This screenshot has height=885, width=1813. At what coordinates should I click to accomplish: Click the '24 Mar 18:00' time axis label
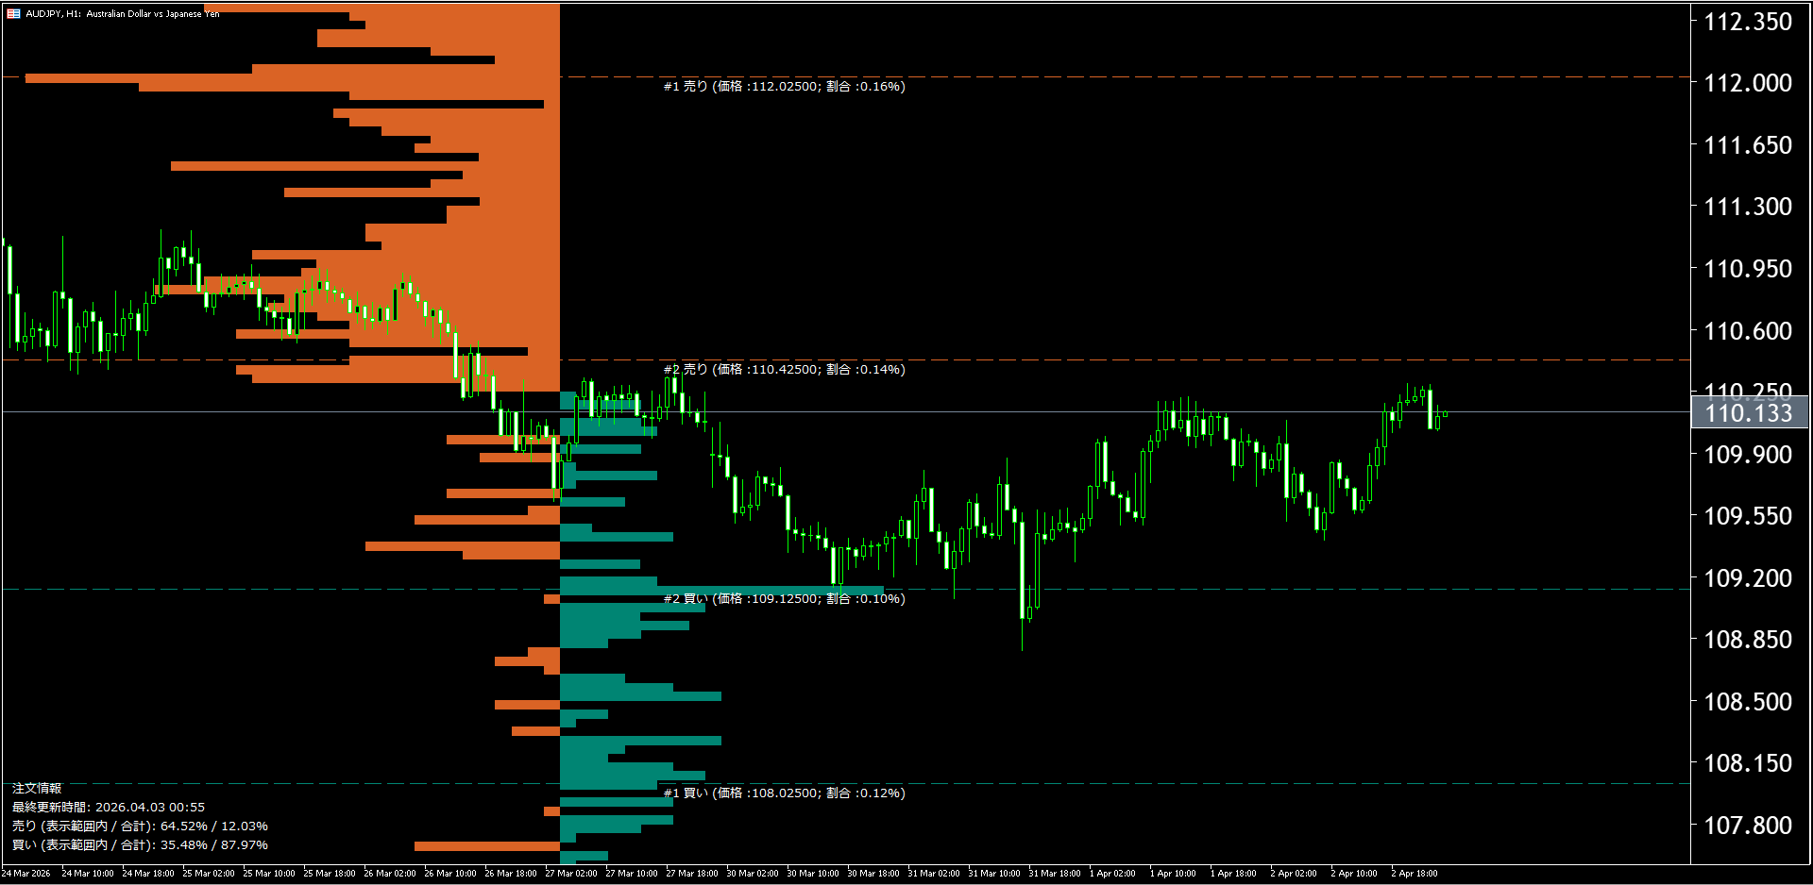pos(148,874)
